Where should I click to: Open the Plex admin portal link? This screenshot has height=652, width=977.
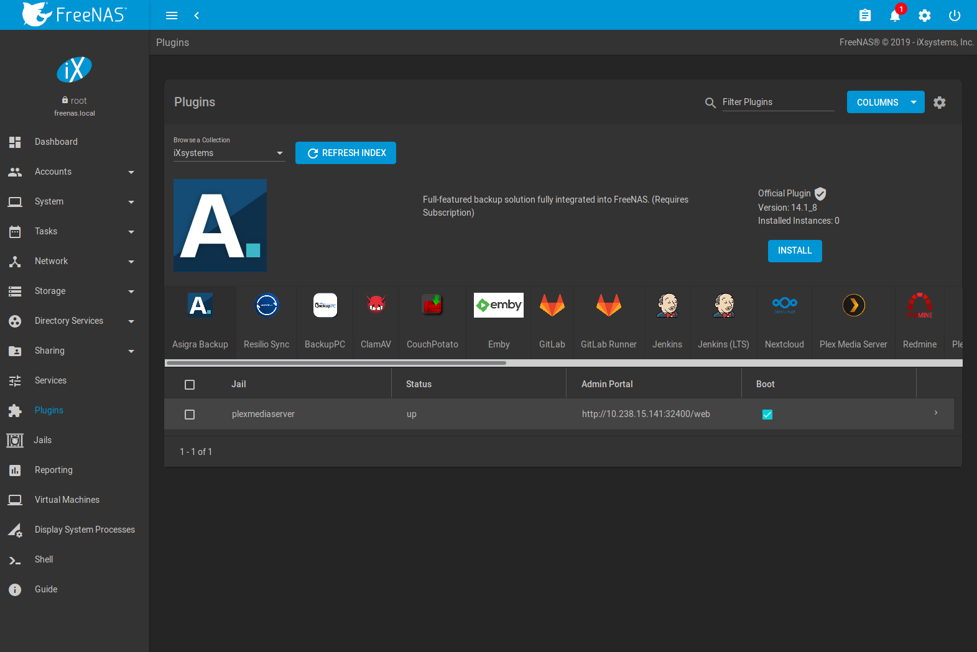(x=646, y=415)
